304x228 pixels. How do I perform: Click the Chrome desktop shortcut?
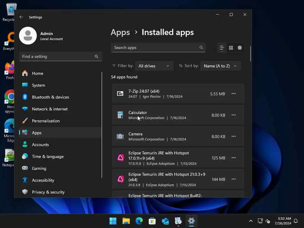click(x=9, y=101)
